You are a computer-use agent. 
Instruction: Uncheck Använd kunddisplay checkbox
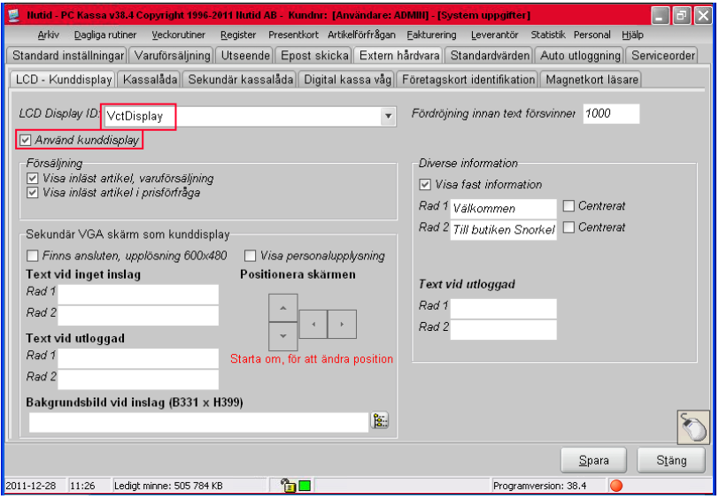pyautogui.click(x=26, y=140)
